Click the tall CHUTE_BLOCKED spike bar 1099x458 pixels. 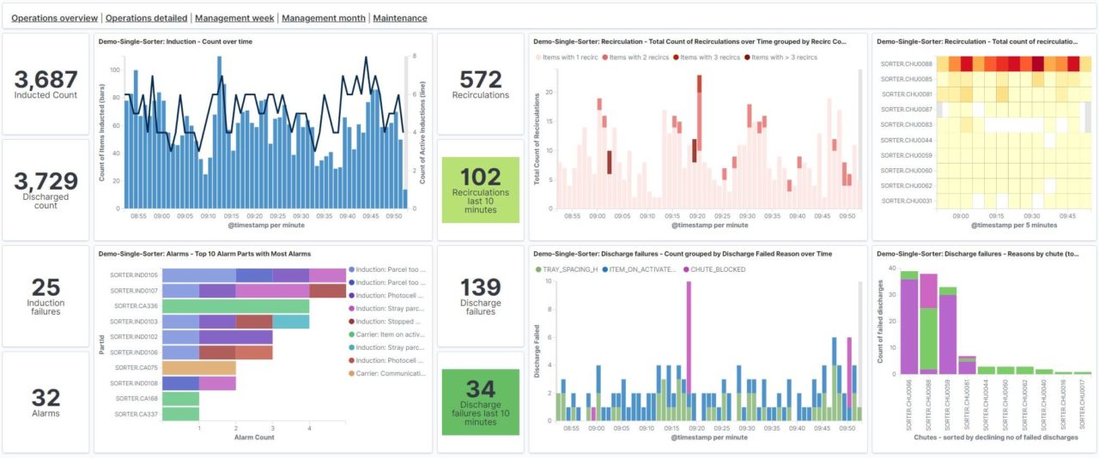689,350
